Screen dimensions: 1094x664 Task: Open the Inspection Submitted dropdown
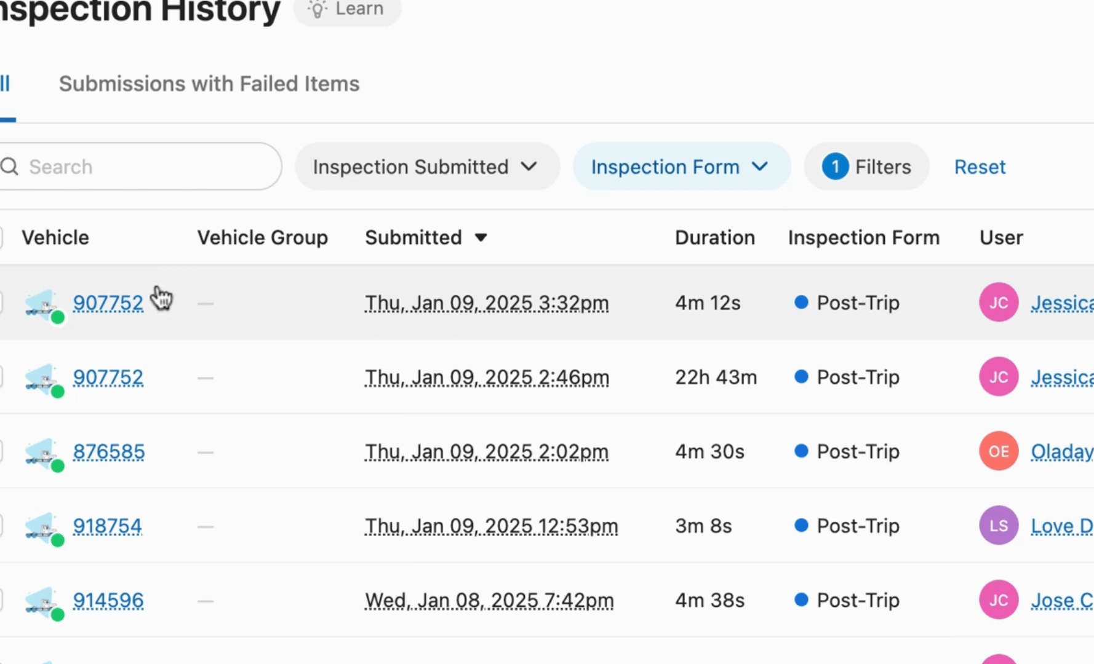click(426, 167)
